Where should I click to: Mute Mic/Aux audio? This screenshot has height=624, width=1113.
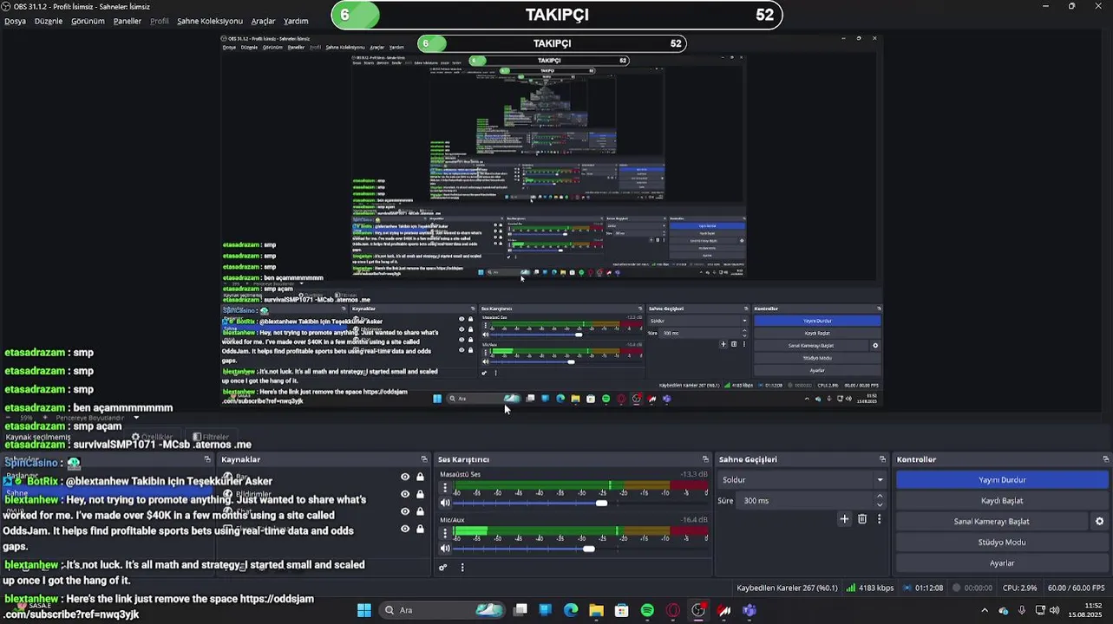coord(445,548)
